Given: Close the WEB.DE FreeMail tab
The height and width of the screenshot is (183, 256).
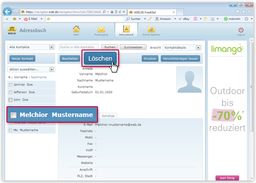Looking at the screenshot, I should (x=174, y=12).
